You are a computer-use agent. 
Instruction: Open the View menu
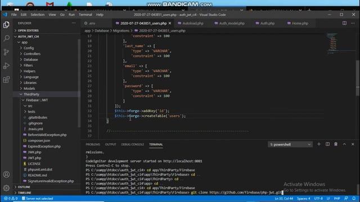pyautogui.click(x=52, y=15)
